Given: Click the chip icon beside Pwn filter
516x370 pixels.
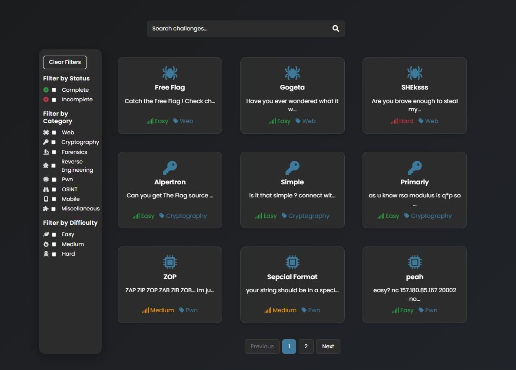Looking at the screenshot, I should (x=46, y=180).
